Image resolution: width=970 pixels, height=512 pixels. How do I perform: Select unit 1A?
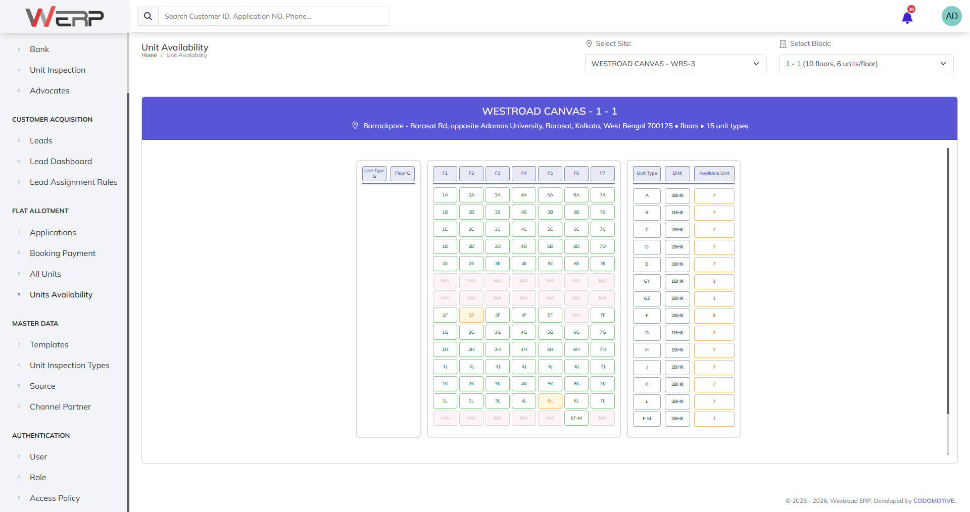[x=445, y=195]
